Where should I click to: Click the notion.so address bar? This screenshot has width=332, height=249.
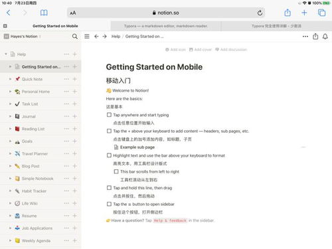pos(166,13)
